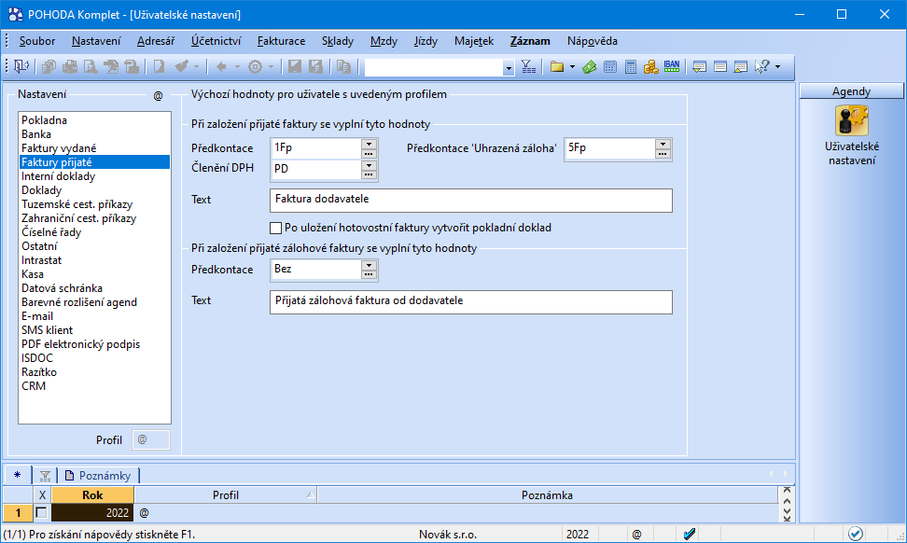
Task: Switch to the Poznámky tab
Action: (x=98, y=475)
